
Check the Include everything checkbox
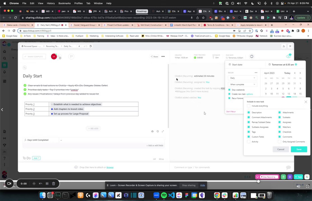248,106
